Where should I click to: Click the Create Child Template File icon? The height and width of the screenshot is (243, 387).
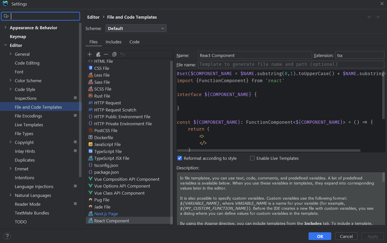click(98, 54)
